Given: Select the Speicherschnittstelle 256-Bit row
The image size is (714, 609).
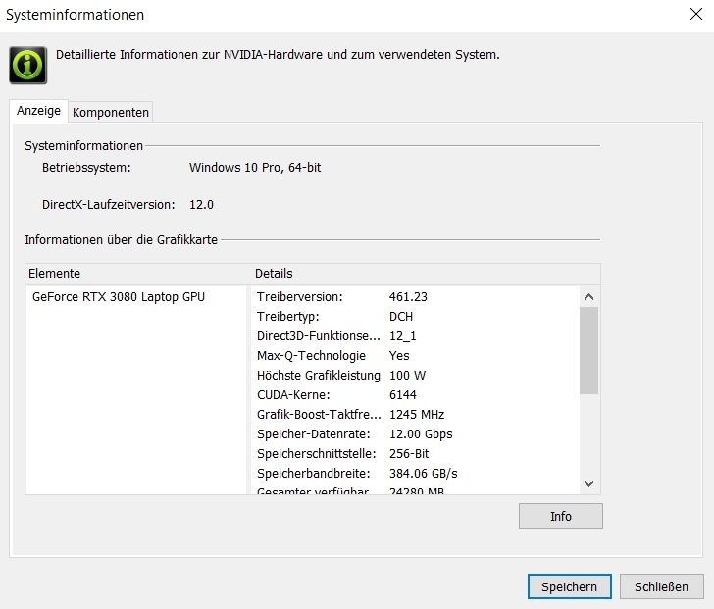Looking at the screenshot, I should (x=415, y=453).
